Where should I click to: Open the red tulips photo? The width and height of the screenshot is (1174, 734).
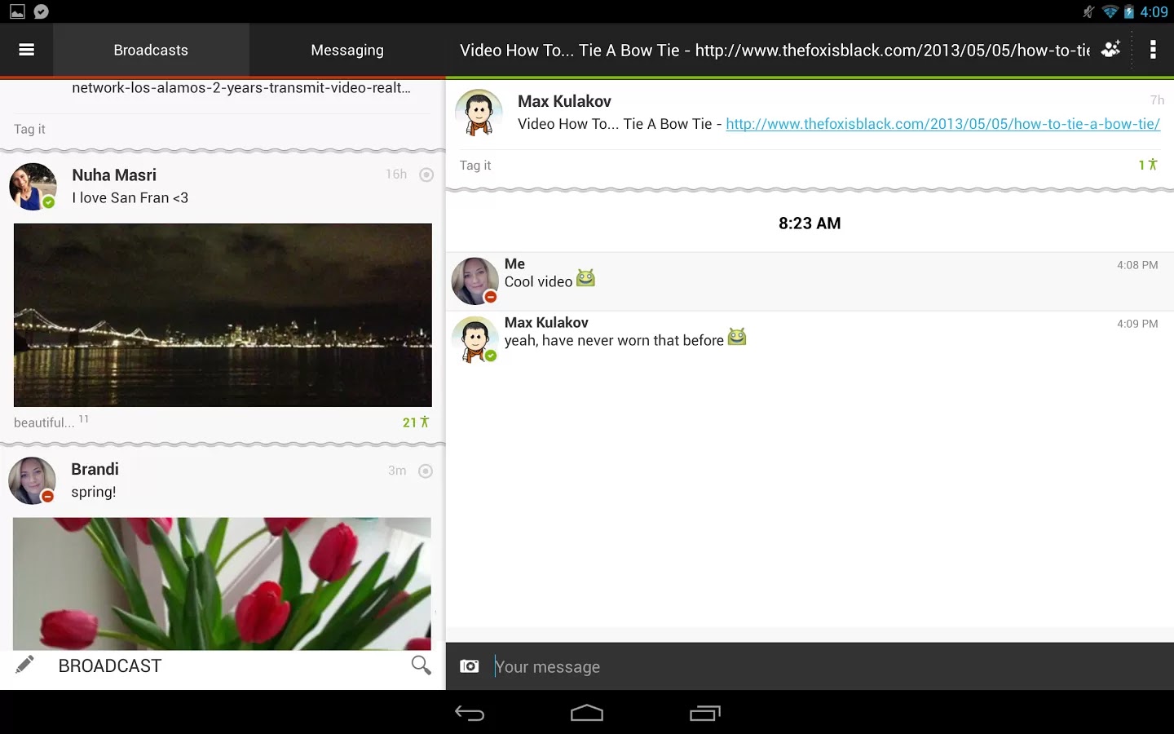point(222,584)
